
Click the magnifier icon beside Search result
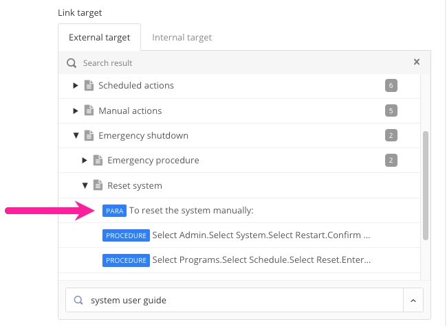coord(72,63)
